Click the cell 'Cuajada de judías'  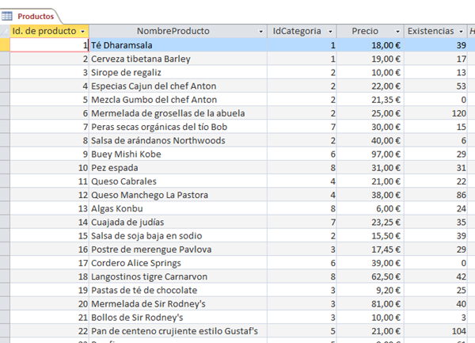(178, 222)
